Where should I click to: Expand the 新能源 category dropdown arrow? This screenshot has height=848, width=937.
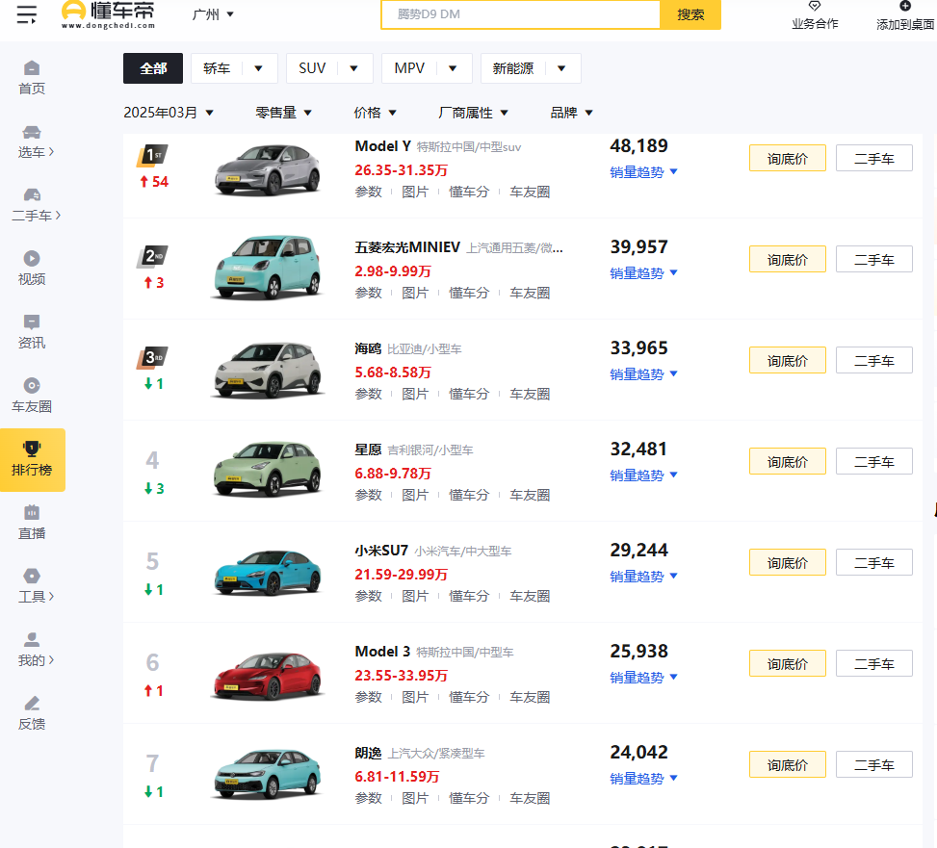point(561,68)
